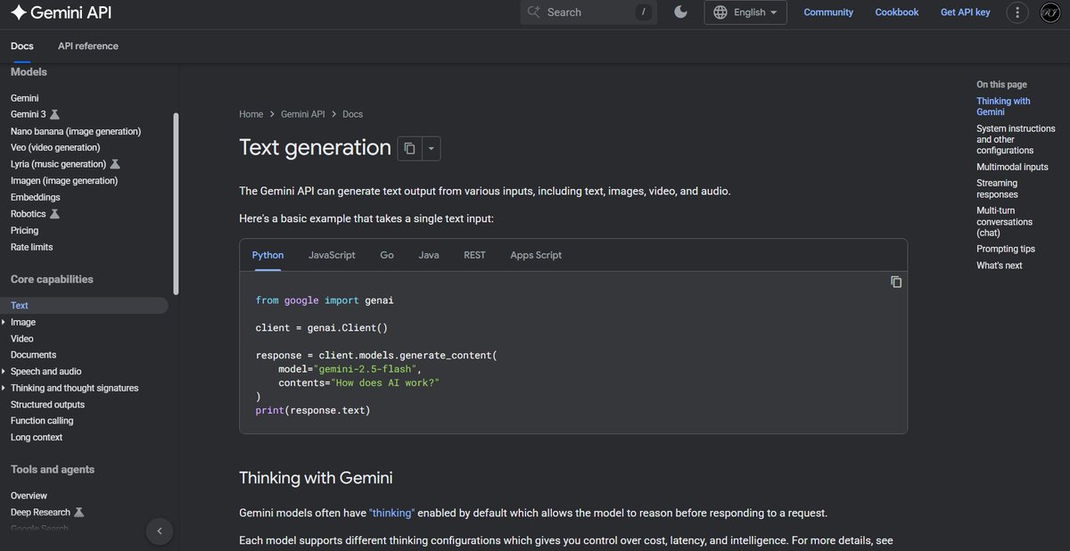This screenshot has height=551, width=1070.
Task: Click the flask icon next to Deep Research
Action: 79,513
